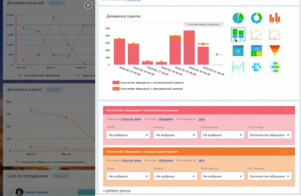The image size is (301, 196).
Task: Click настроить next to Динамика реакций
Action: pos(56,3)
